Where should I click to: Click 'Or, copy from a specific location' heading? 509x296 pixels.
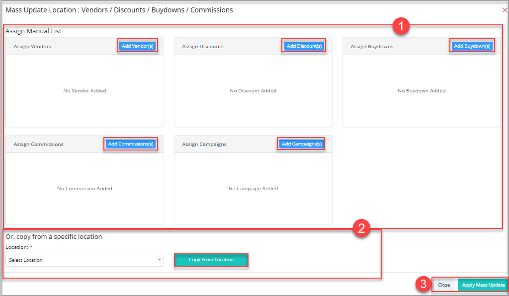[54, 237]
